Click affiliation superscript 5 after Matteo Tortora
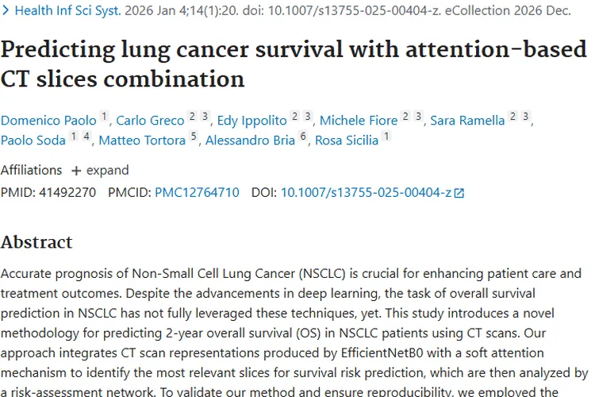The height and width of the screenshot is (397, 595). [193, 137]
